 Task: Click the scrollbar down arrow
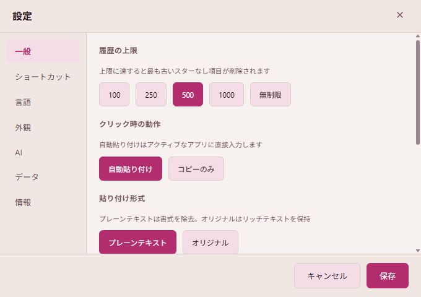[x=418, y=250]
